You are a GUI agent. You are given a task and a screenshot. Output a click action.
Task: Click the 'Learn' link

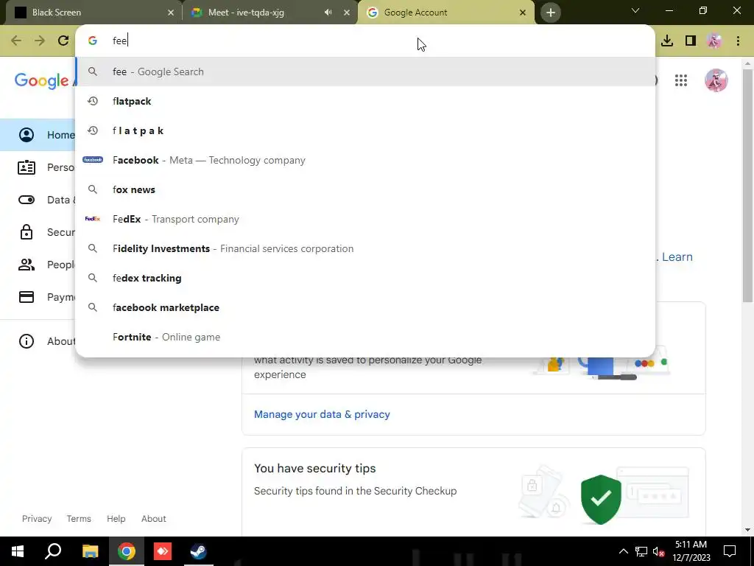pyautogui.click(x=677, y=257)
